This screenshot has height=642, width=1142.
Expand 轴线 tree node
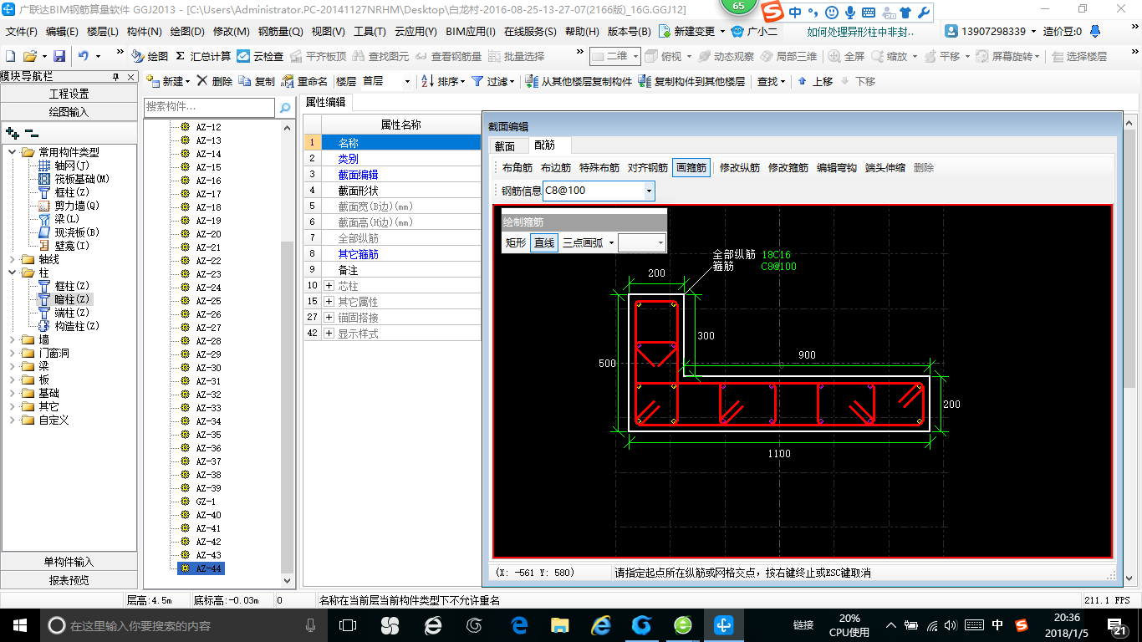coord(13,259)
